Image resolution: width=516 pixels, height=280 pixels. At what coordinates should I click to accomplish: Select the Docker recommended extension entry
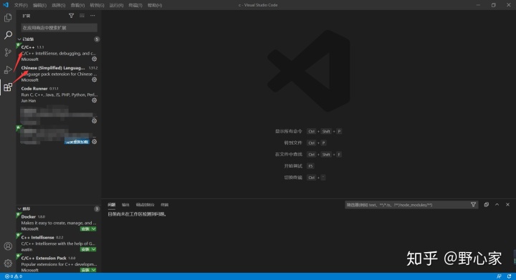coord(58,223)
